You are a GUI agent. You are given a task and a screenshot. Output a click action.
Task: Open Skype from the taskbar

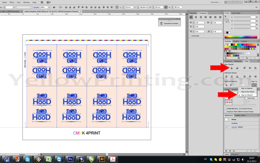(27, 159)
